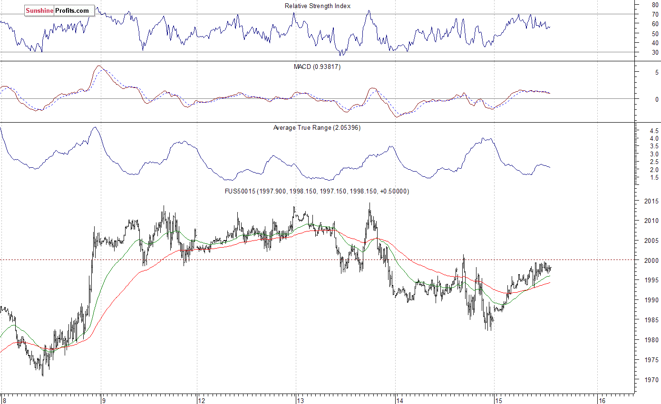Click the FUS50015 price chart title

[317, 191]
